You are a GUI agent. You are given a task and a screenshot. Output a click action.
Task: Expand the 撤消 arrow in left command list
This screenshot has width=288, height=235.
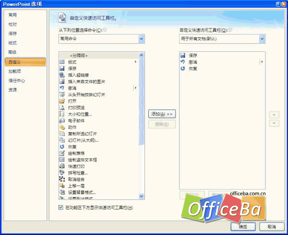tap(135, 88)
